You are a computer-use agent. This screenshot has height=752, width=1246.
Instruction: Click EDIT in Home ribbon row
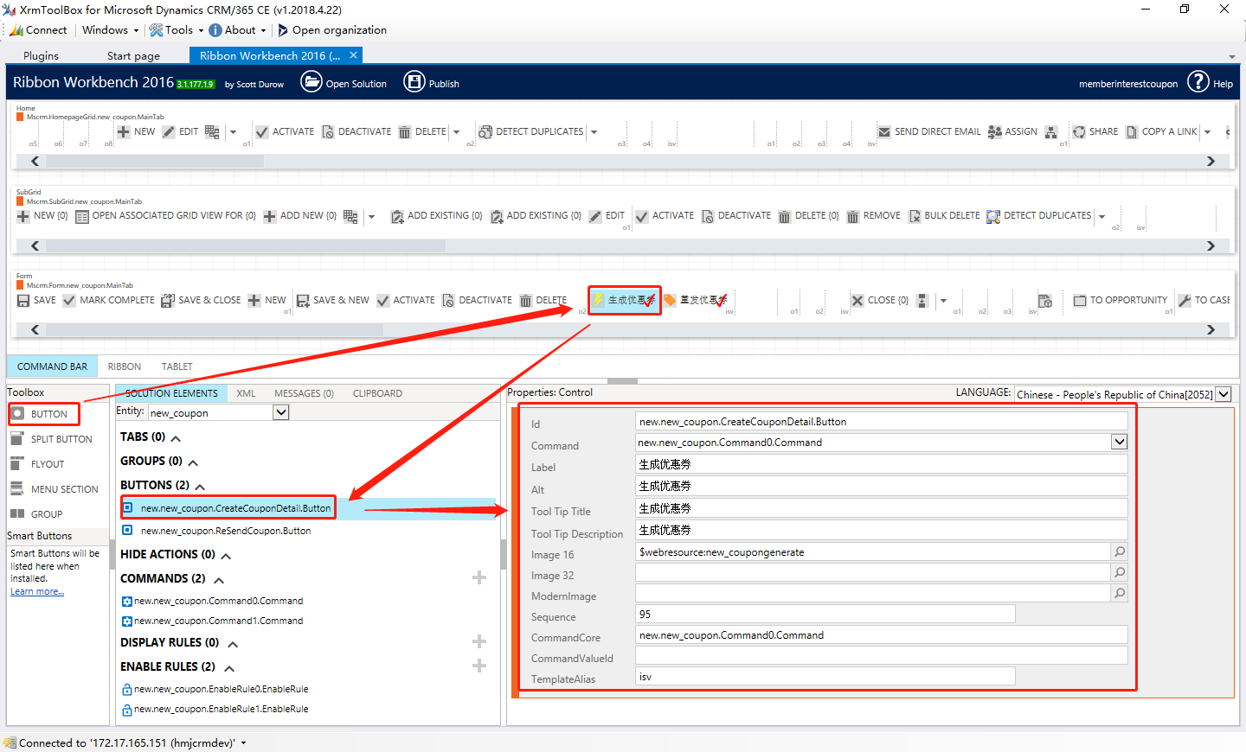[181, 132]
